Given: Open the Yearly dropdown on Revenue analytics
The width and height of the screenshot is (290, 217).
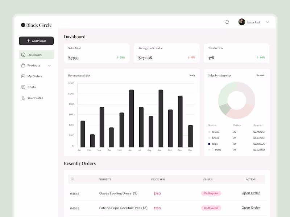Looking at the screenshot, I should [192, 75].
